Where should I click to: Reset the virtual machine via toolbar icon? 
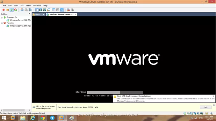tap(16, 10)
